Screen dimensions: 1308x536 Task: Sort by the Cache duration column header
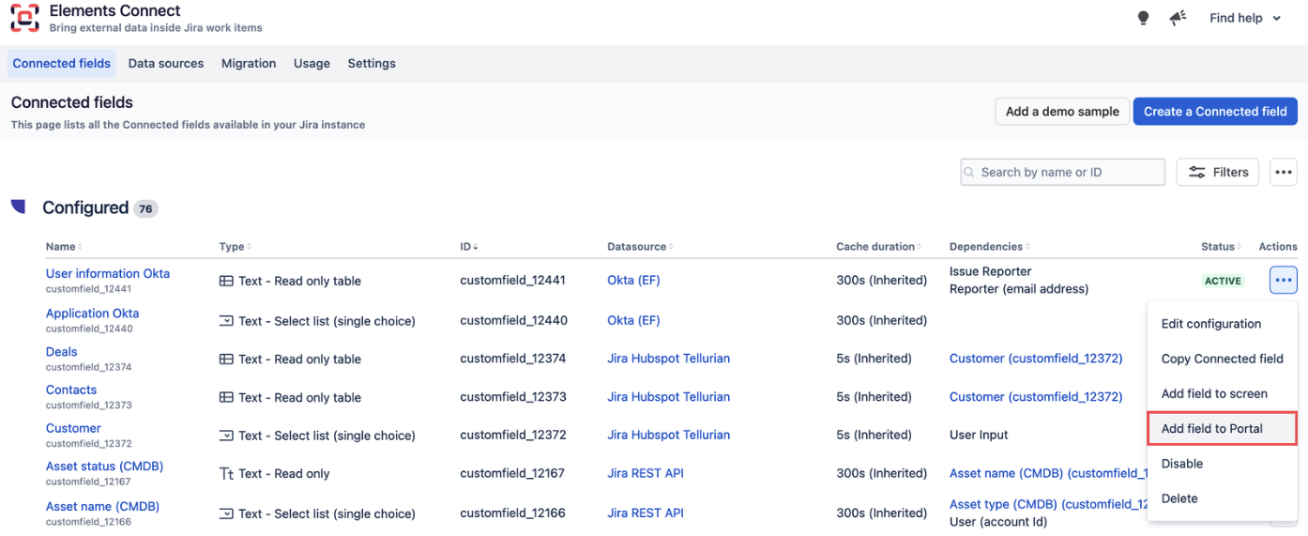[x=878, y=247]
